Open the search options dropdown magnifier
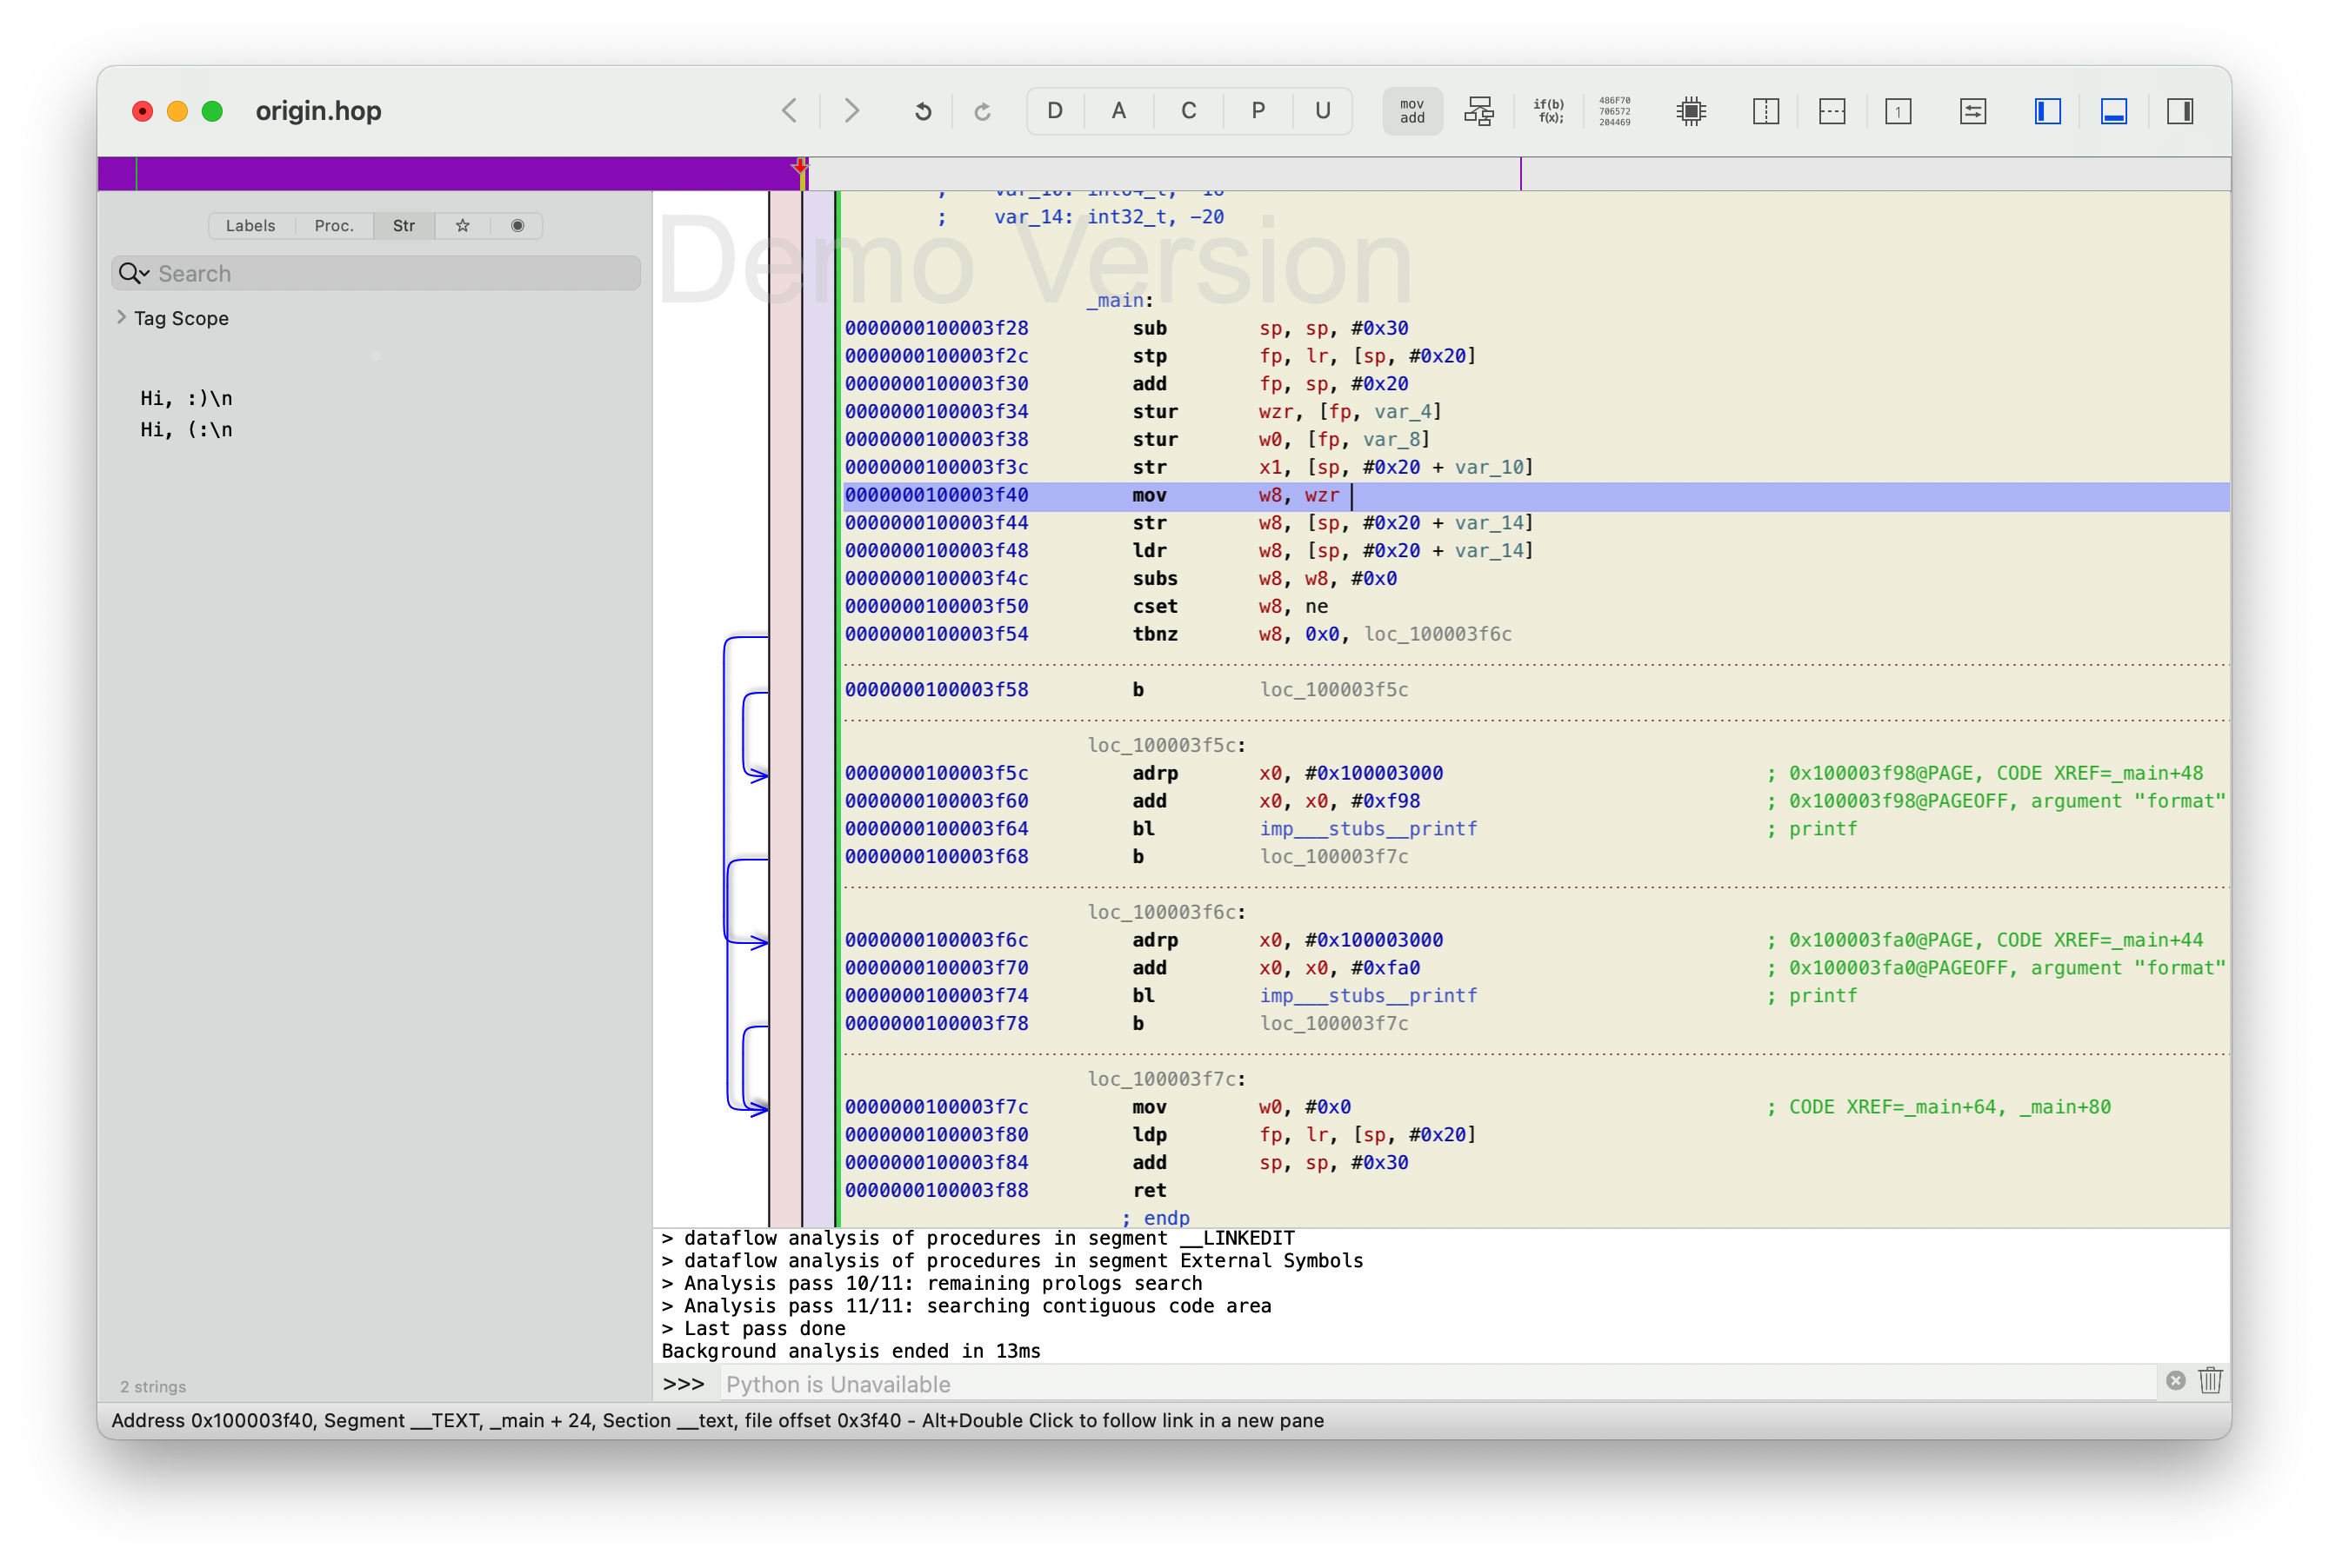2329x1568 pixels. pyautogui.click(x=133, y=273)
